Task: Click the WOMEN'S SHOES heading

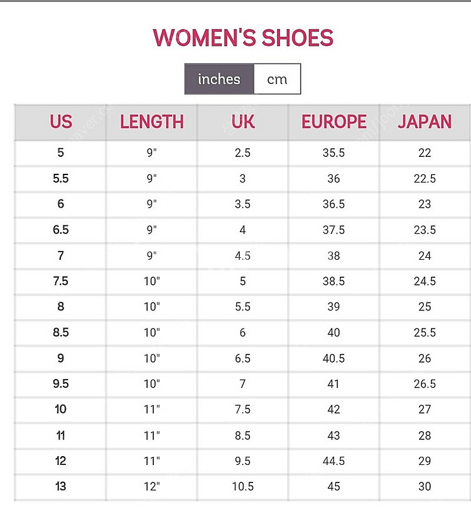Action: click(243, 38)
